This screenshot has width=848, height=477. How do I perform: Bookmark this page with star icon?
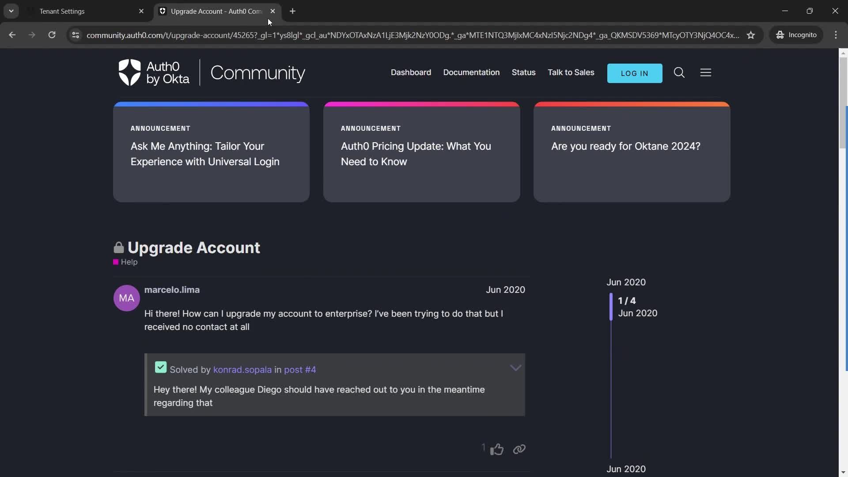751,35
